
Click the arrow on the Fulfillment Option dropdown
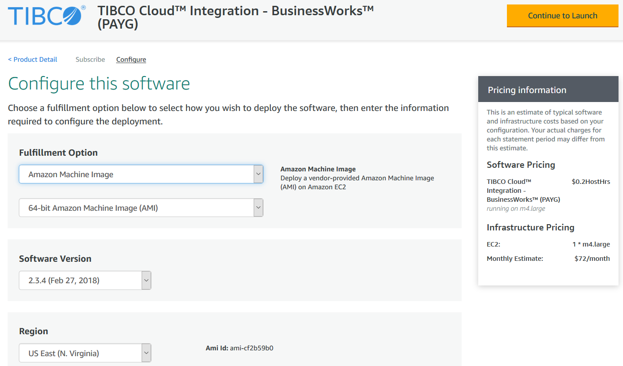258,174
